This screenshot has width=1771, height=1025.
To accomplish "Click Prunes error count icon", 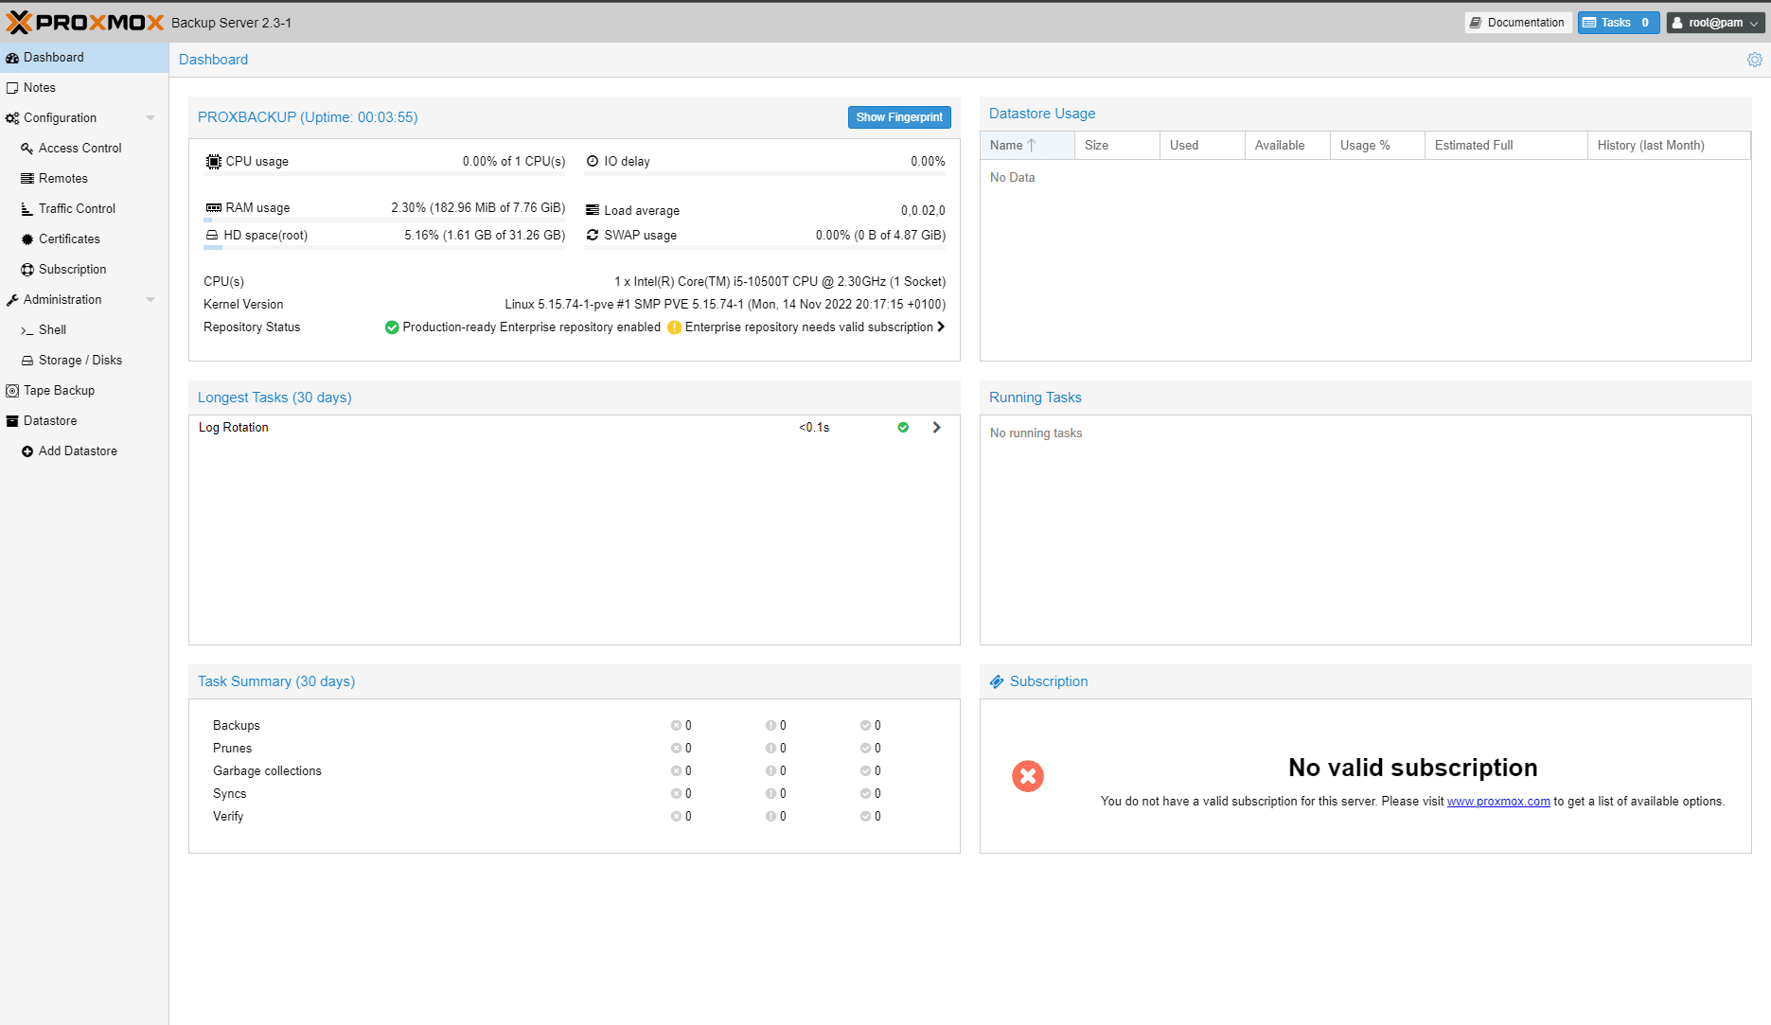I will (676, 749).
